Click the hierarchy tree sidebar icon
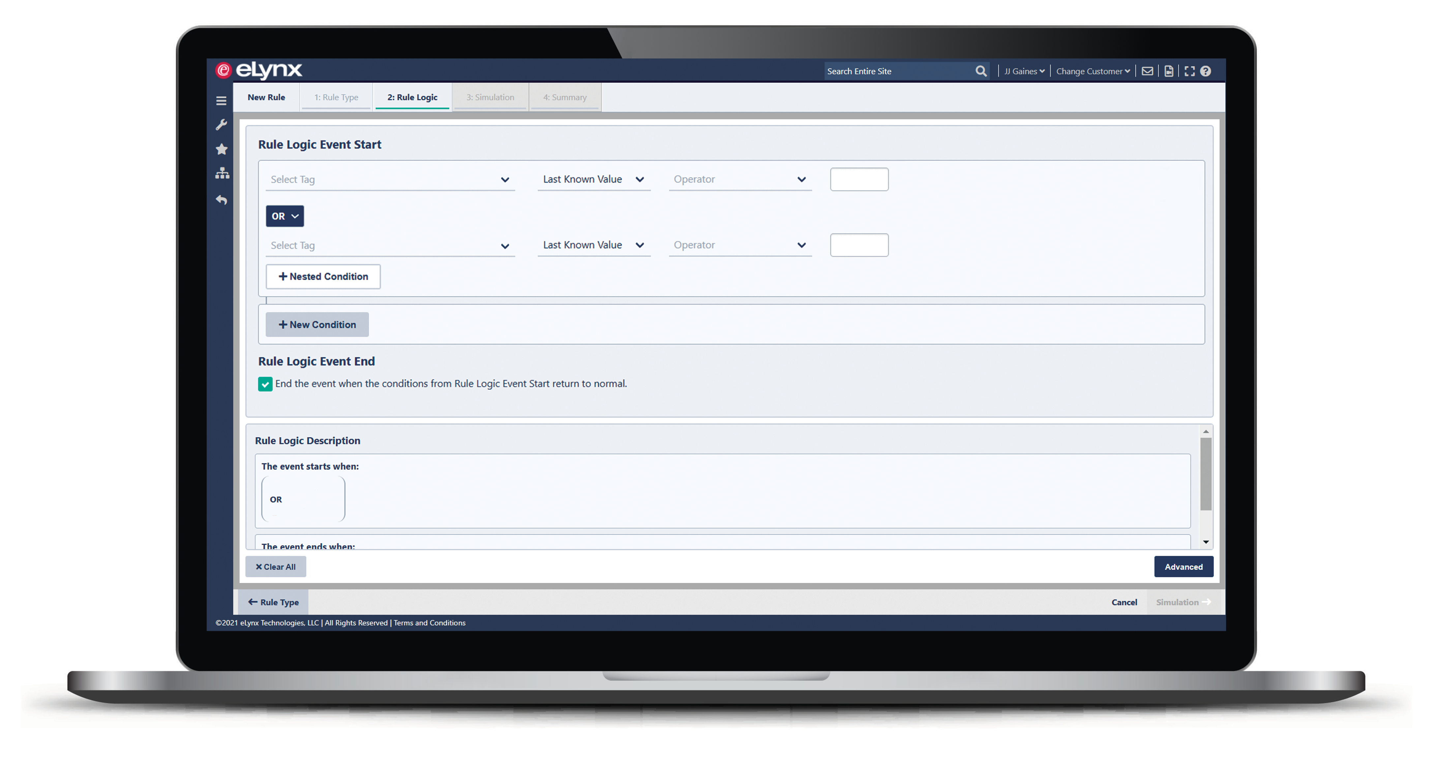 click(222, 174)
